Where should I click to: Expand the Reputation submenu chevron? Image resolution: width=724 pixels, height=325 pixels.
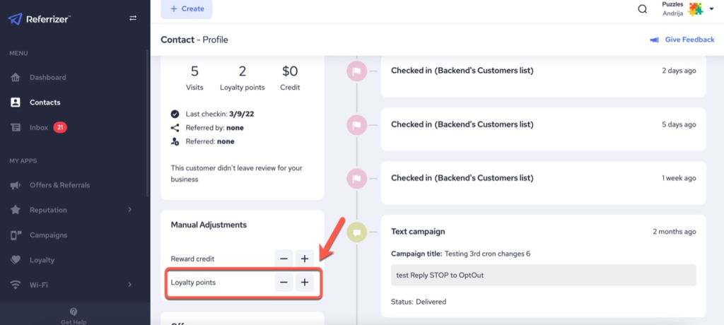[x=130, y=210]
